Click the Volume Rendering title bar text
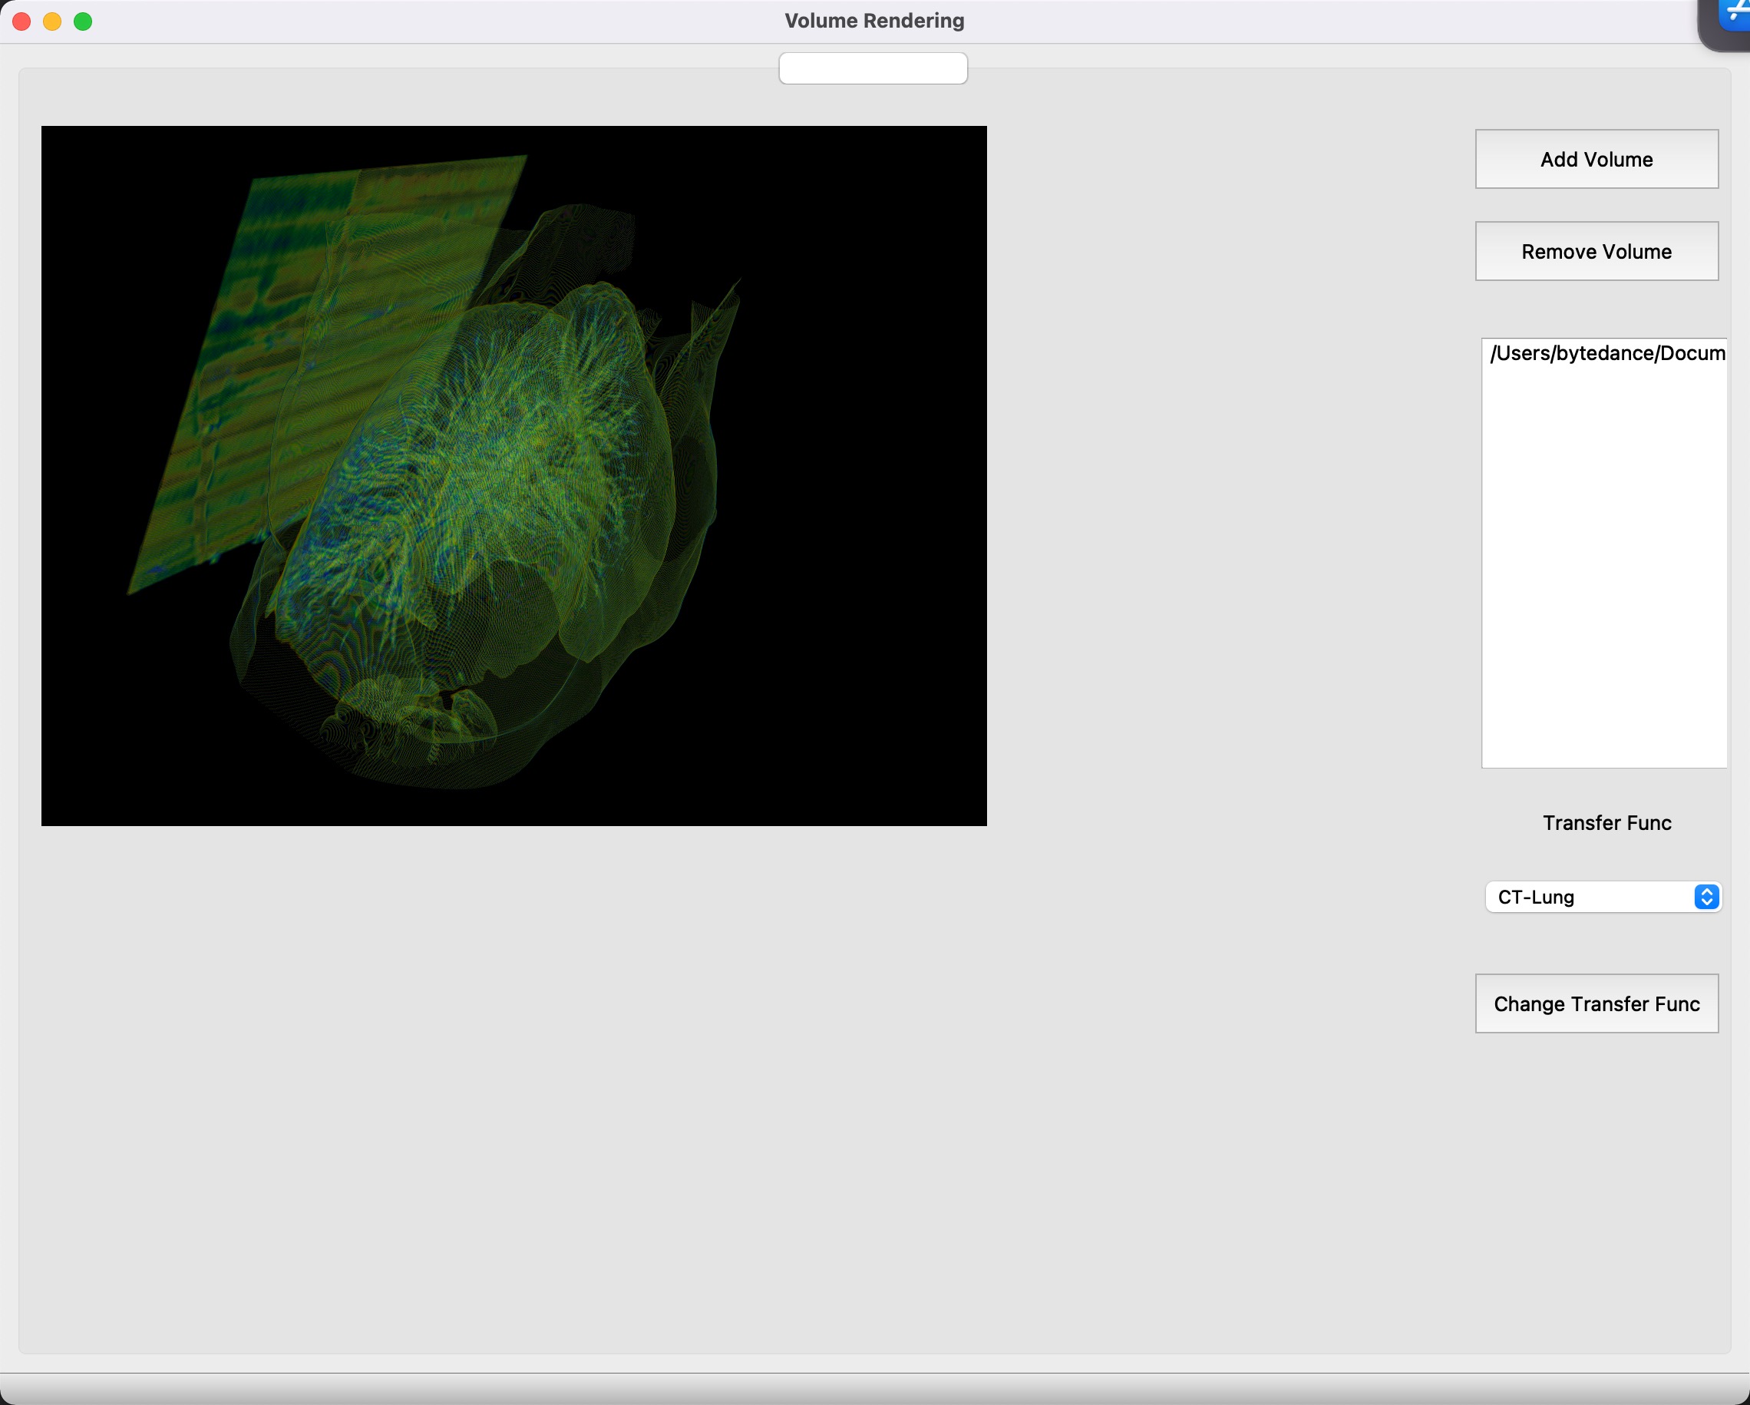The image size is (1750, 1405). pyautogui.click(x=873, y=21)
